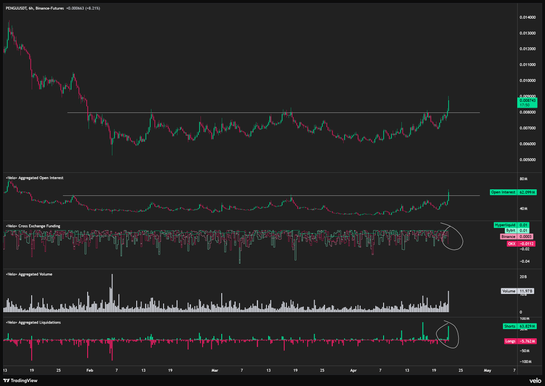Select the Velo Aggregated Volume pane title

click(28, 275)
